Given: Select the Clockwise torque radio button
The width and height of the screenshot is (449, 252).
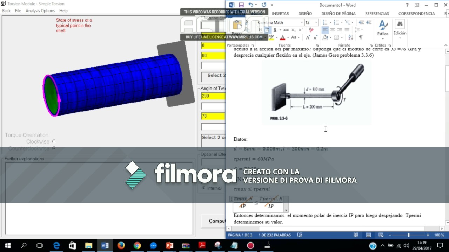Looking at the screenshot, I should [x=54, y=141].
